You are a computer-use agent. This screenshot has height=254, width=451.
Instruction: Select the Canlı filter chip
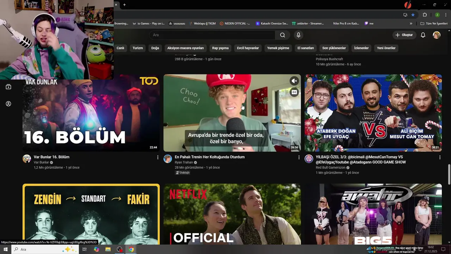tap(121, 48)
